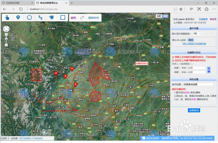Open reading view icon
This screenshot has width=218, height=143.
coord(175,9)
